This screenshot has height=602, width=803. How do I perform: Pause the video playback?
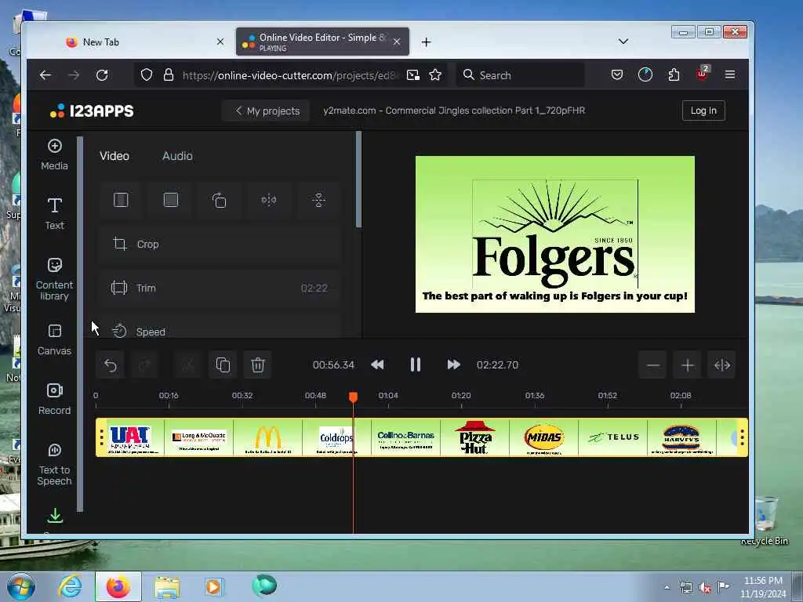coord(416,364)
